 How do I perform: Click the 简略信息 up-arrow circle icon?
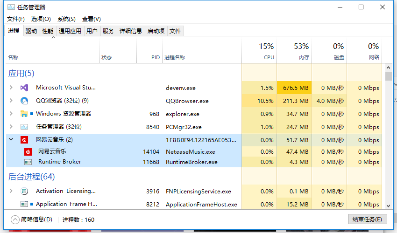pos(15,219)
